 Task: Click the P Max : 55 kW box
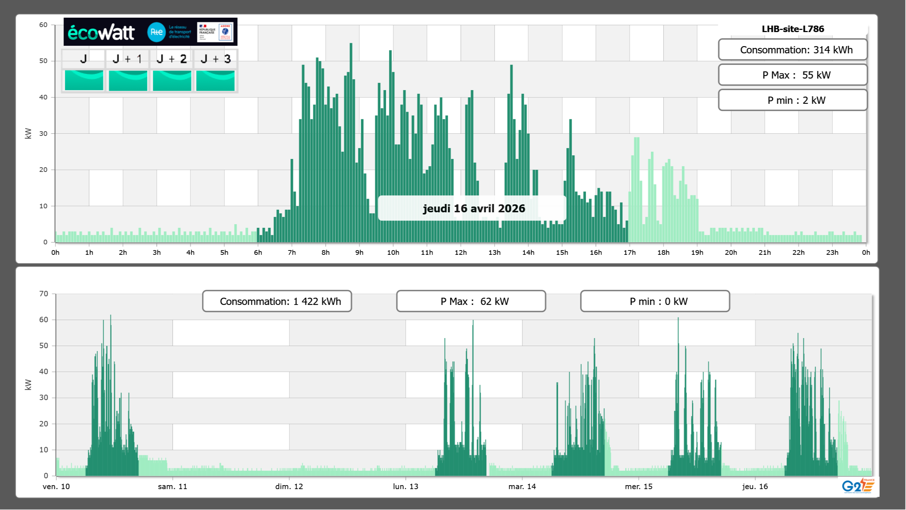click(792, 75)
